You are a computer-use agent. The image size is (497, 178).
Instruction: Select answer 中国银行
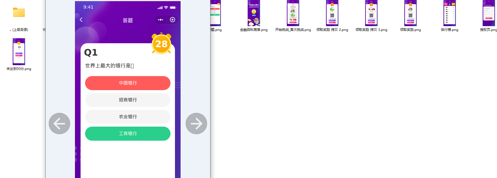tap(128, 83)
